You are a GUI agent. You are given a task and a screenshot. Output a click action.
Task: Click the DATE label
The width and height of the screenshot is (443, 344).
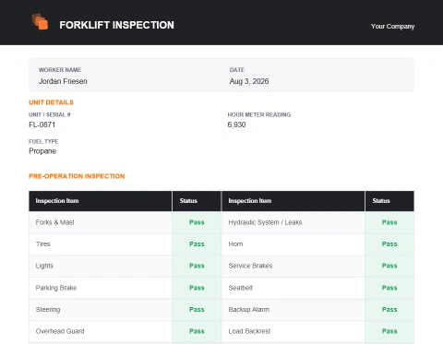(x=237, y=70)
